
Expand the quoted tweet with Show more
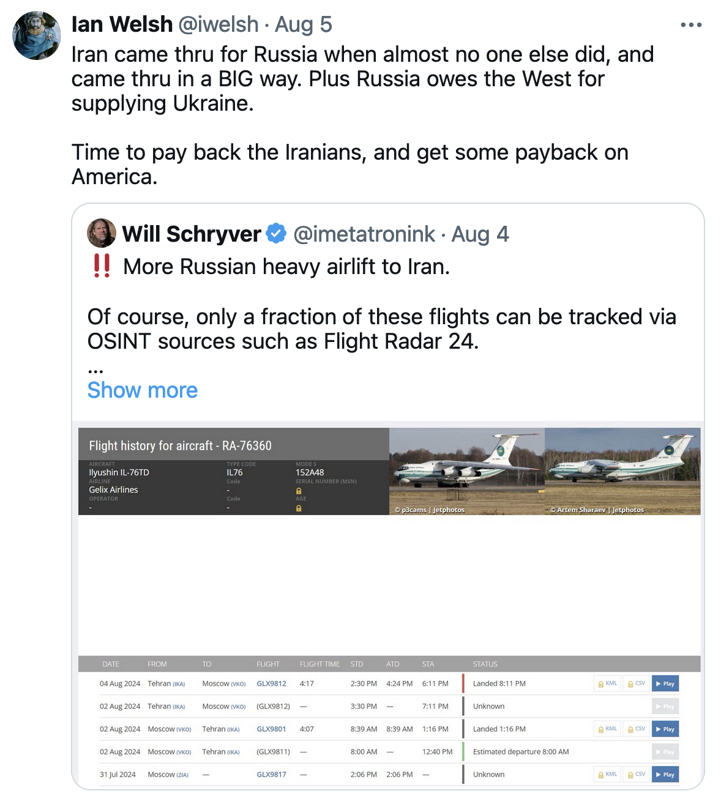[143, 390]
